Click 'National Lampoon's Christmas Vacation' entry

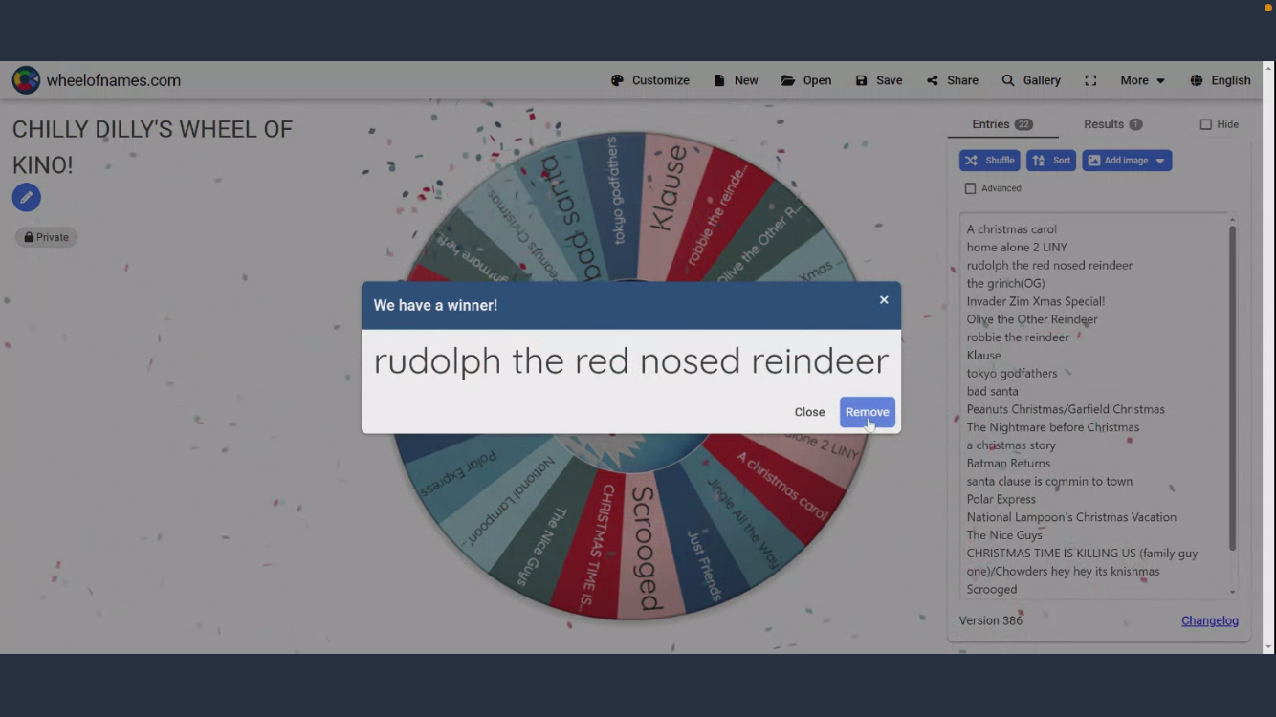[x=1071, y=517]
